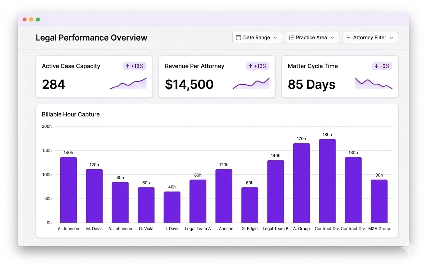Click the L. Aanson bar
The width and height of the screenshot is (427, 266).
click(224, 196)
